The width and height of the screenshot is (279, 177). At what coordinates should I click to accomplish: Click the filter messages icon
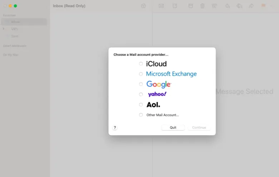143,6
